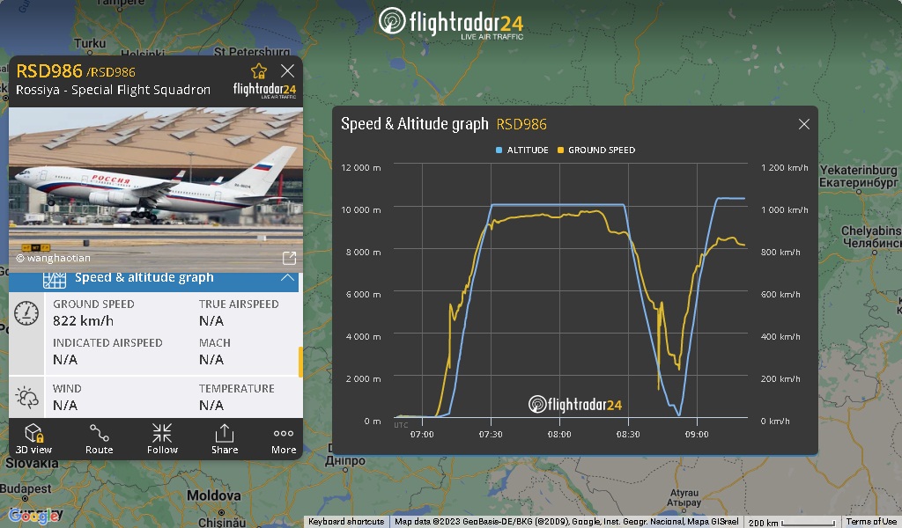Open Keyboard shortcuts link
This screenshot has width=902, height=528.
[x=346, y=522]
